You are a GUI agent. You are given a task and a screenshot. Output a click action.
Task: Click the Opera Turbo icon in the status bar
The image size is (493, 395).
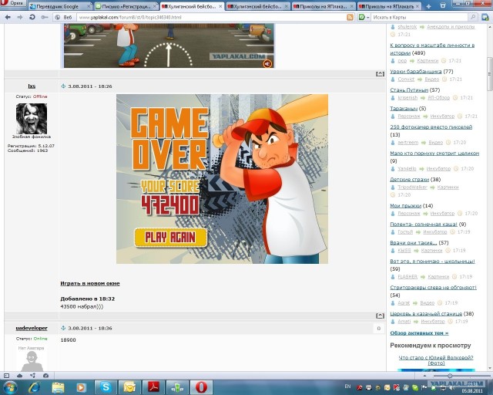[45, 376]
